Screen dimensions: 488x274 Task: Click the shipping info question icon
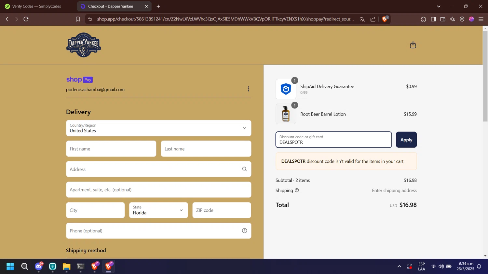pos(297,191)
